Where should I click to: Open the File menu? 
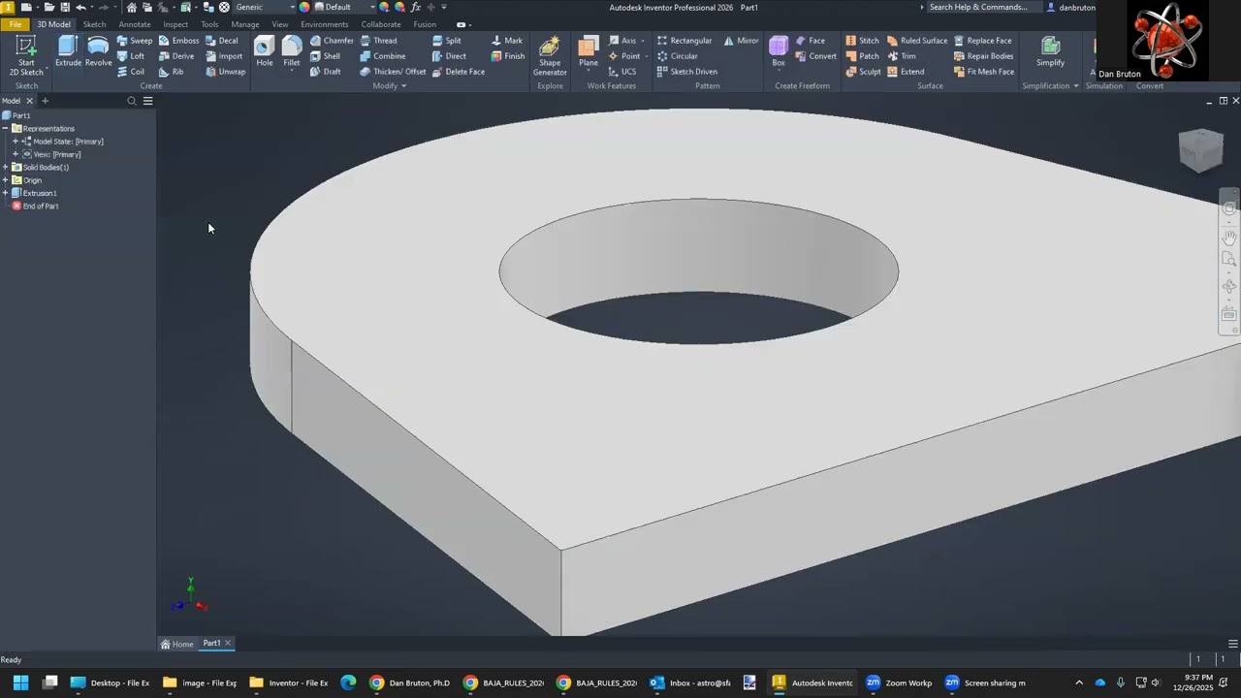coord(16,24)
